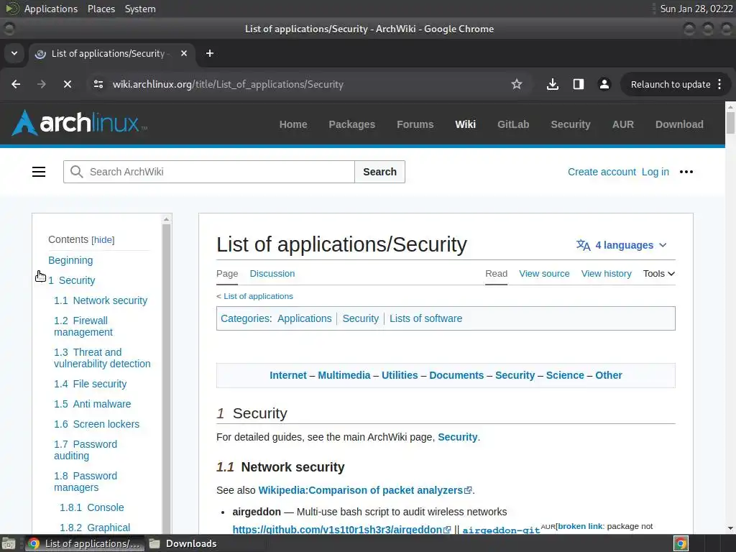This screenshot has width=736, height=552.
Task: Switch to the Downloads taskbar window
Action: 183,543
